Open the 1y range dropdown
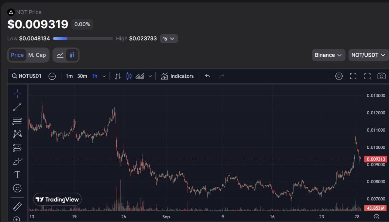 click(169, 39)
